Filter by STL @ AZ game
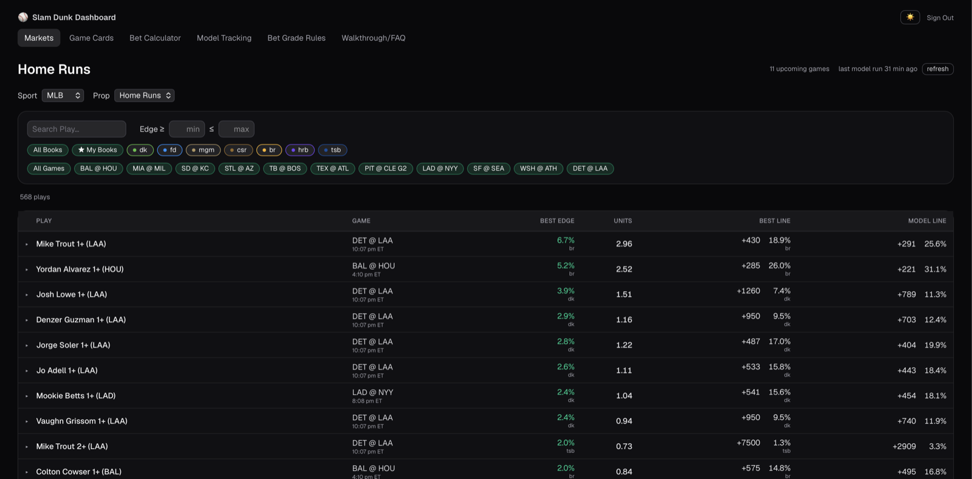972x479 pixels. click(x=239, y=168)
